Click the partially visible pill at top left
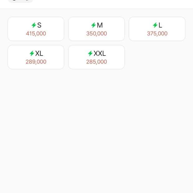 tap(20, 1)
